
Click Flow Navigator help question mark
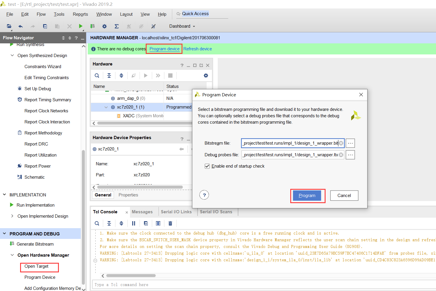pos(76,38)
